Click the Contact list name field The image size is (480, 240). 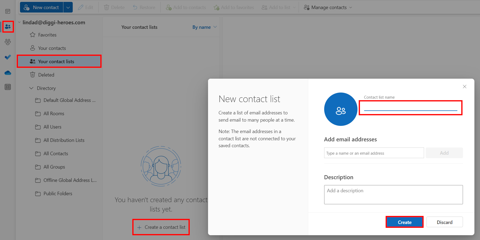410,107
